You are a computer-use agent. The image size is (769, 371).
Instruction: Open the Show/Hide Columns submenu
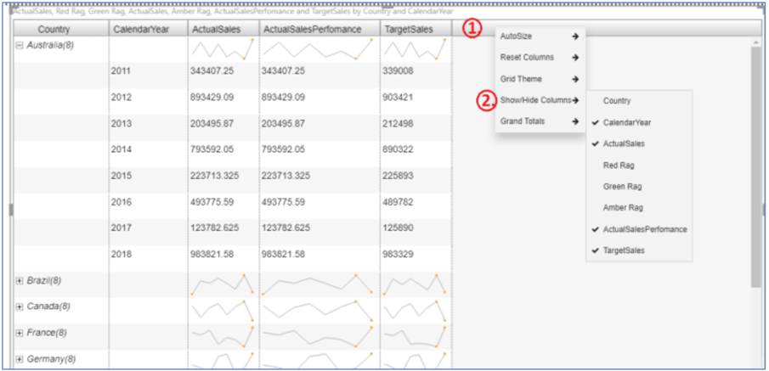pyautogui.click(x=540, y=100)
